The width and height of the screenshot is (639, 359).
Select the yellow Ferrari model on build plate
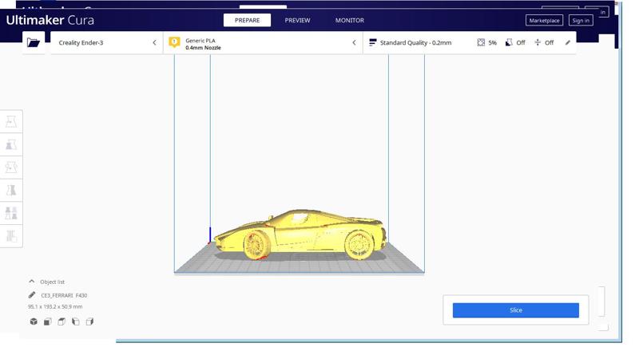point(300,235)
